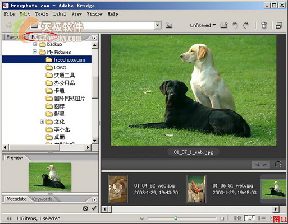The image size is (288, 224).
Task: Switch filmstrip orientation
Action: [x=278, y=164]
